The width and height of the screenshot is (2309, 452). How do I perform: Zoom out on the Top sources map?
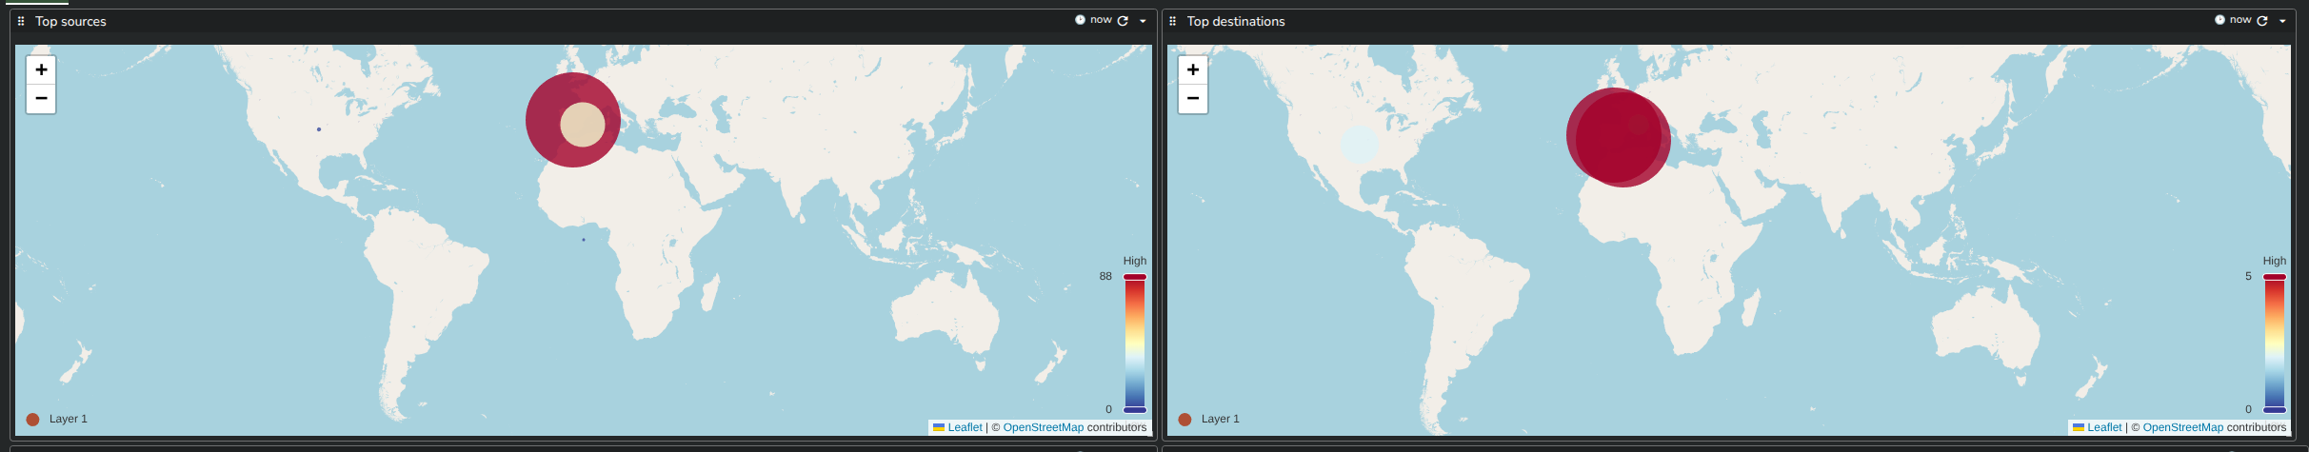[41, 99]
